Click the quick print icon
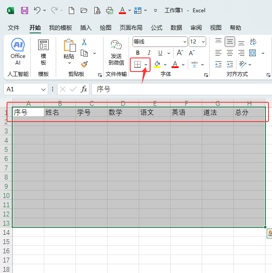Viewport: 272px width, 273px height. point(110,11)
